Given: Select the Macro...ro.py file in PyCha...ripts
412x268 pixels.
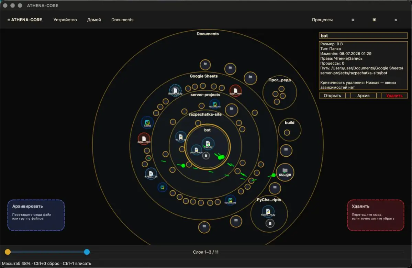Looking at the screenshot, I should coord(268,211).
